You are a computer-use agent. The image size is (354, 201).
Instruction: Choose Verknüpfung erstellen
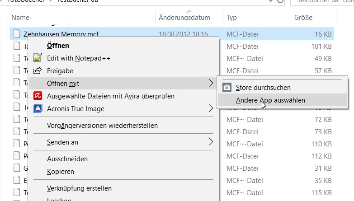79,188
